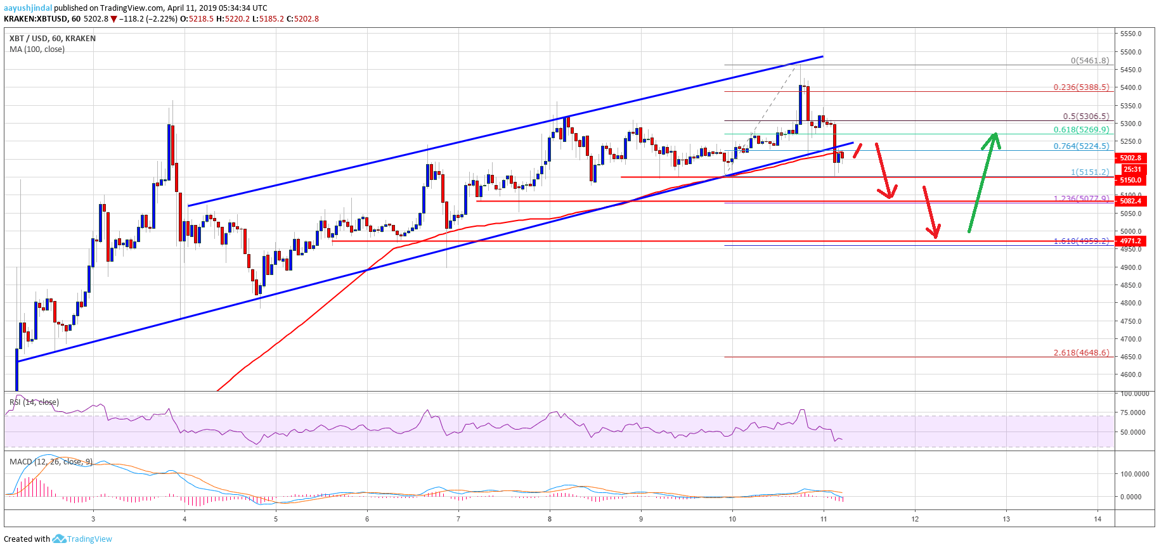This screenshot has width=1159, height=550.
Task: Click date label 8 on time axis
Action: tap(550, 519)
